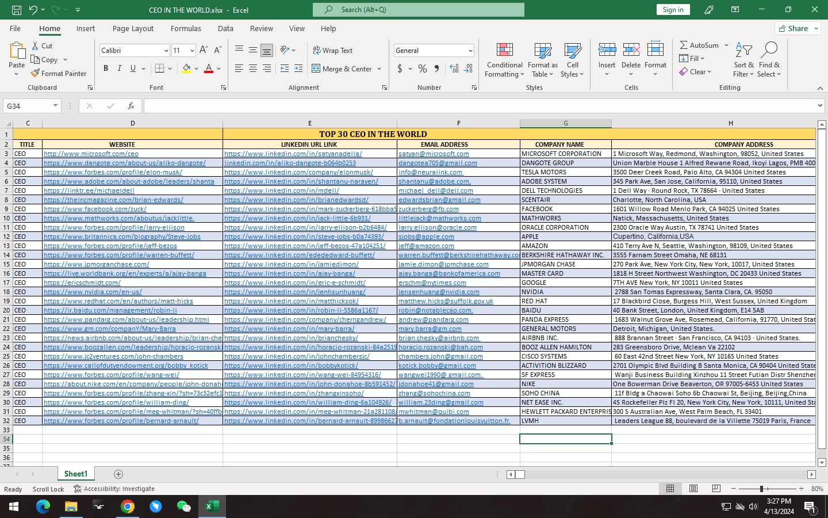Insert cells using the Insert icon
Image resolution: width=828 pixels, height=518 pixels.
pyautogui.click(x=607, y=50)
